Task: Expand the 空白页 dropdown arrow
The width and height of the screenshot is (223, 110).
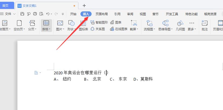Action: pos(24,29)
